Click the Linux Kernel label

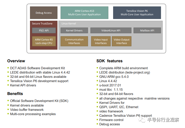(x=69, y=24)
